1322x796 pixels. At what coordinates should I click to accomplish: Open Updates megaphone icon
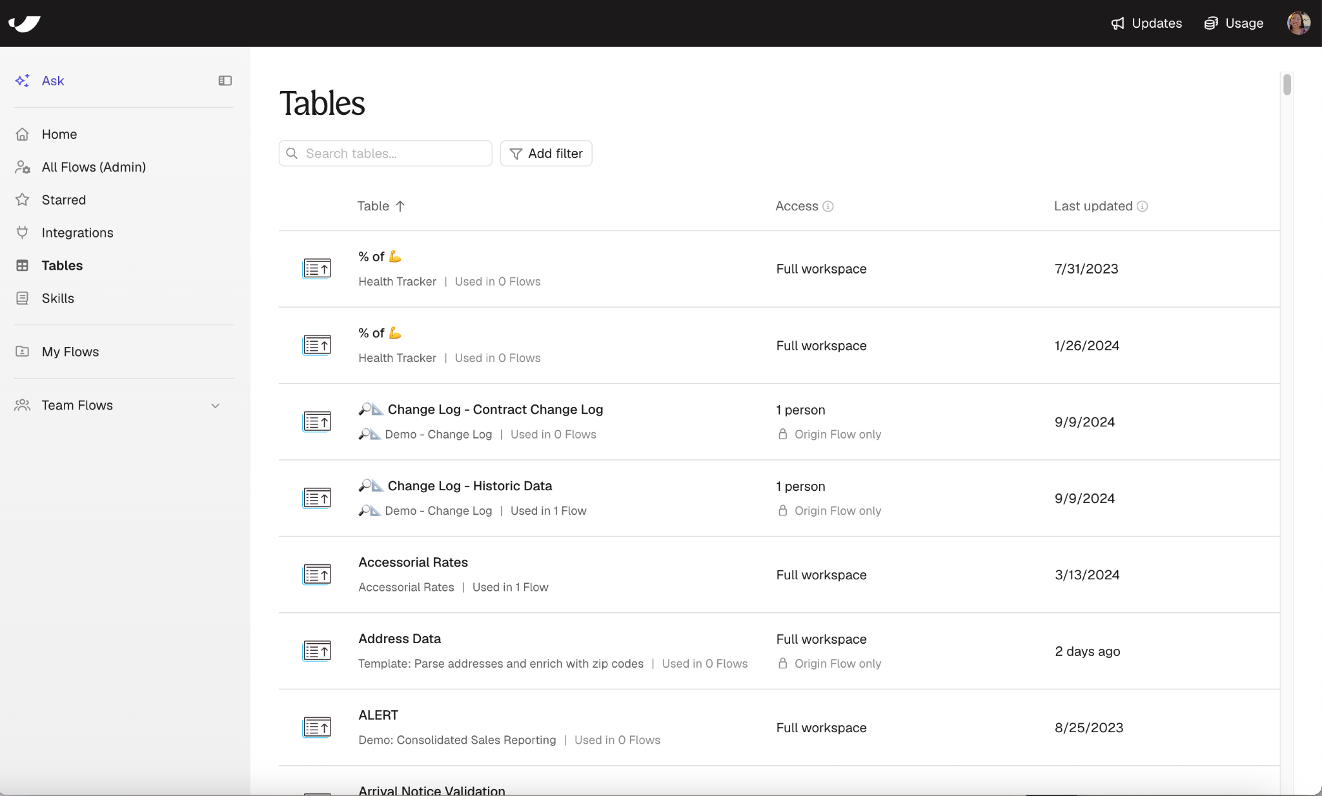click(1117, 23)
